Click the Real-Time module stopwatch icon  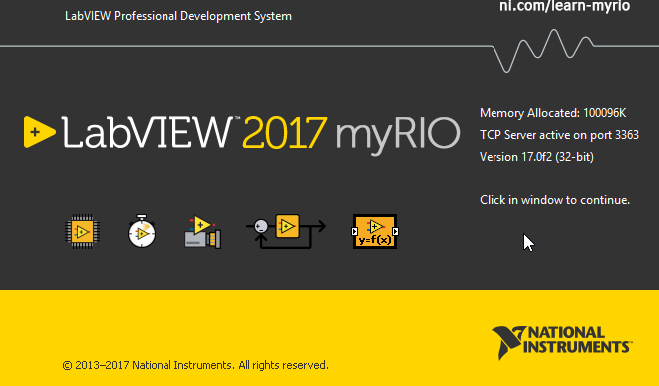click(142, 231)
